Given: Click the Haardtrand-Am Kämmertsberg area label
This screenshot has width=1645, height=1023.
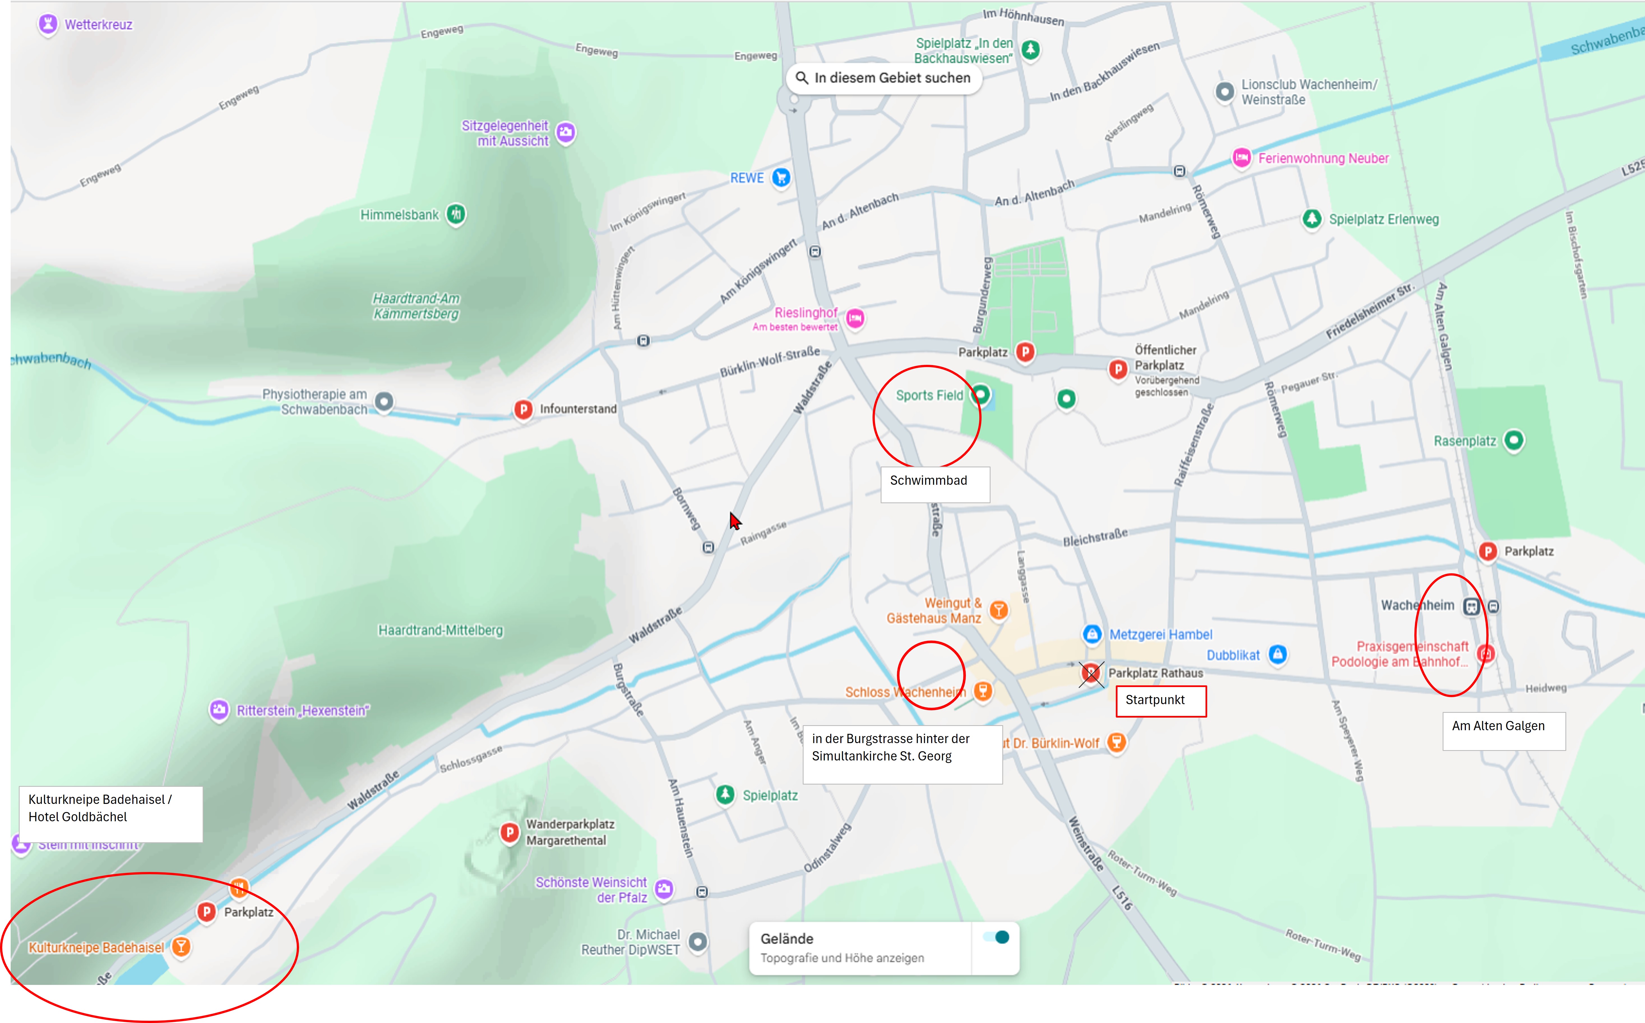Looking at the screenshot, I should pos(416,307).
